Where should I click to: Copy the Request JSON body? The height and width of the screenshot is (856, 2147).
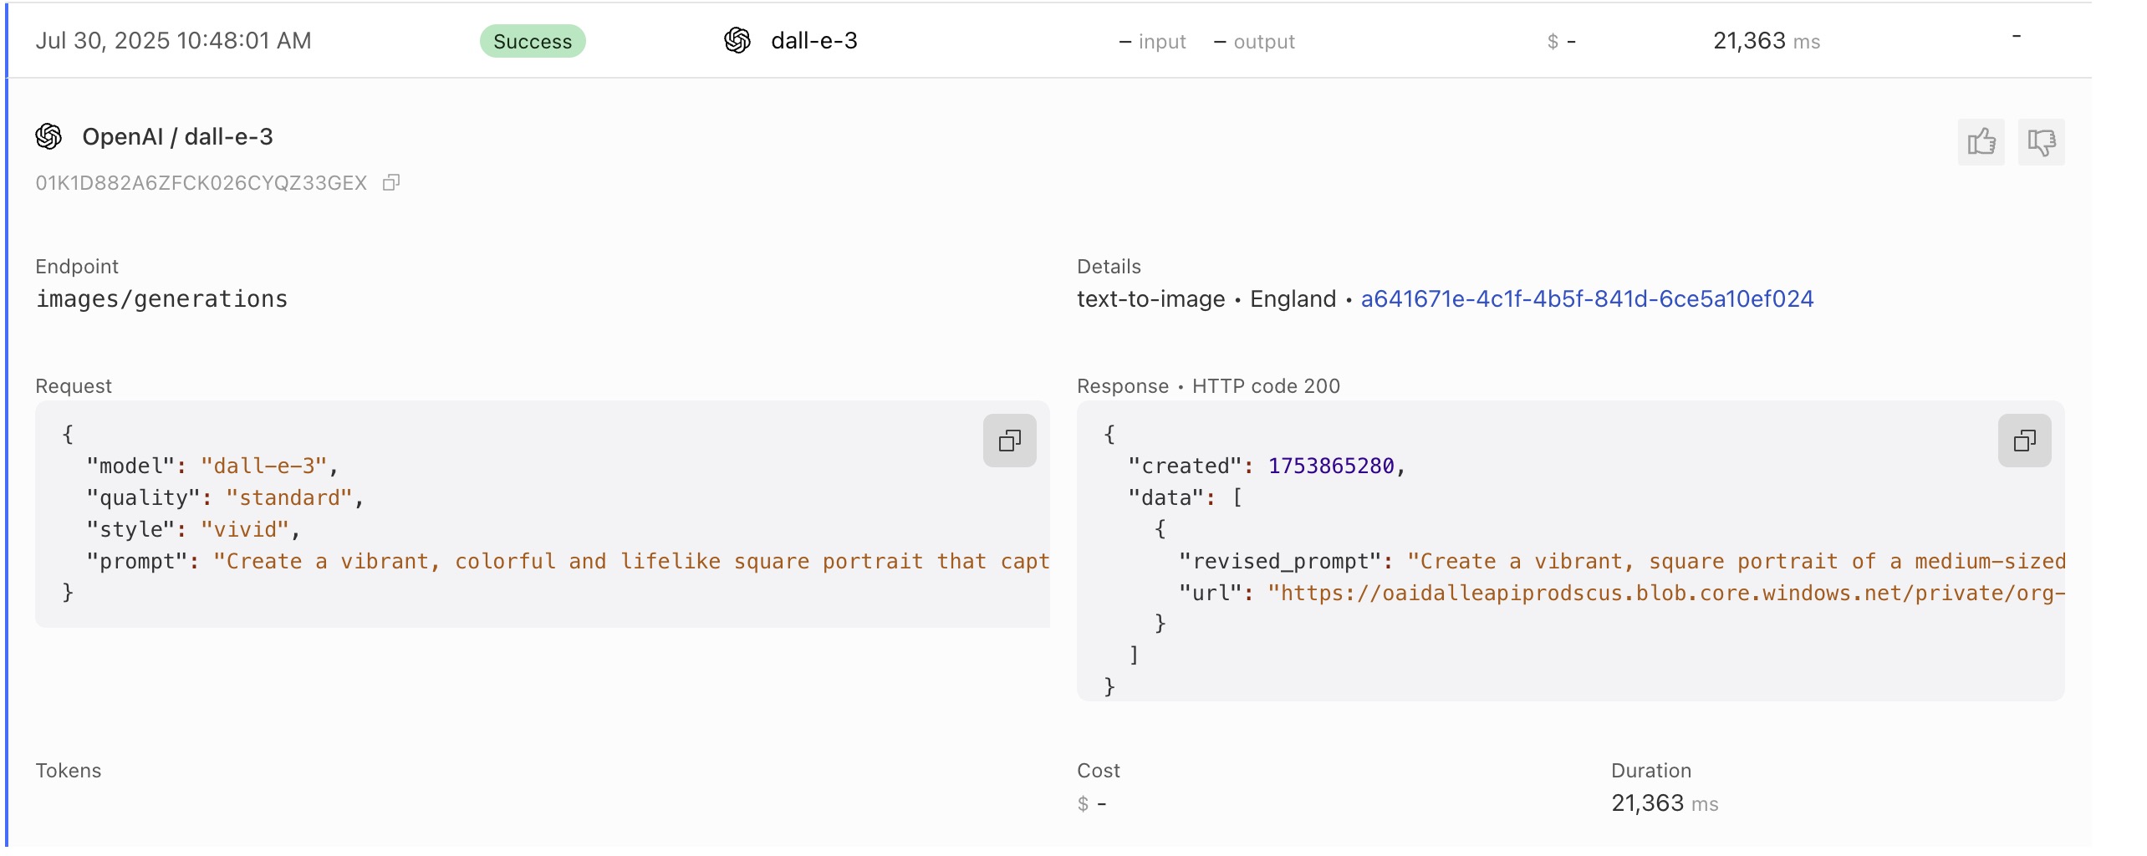(1009, 441)
